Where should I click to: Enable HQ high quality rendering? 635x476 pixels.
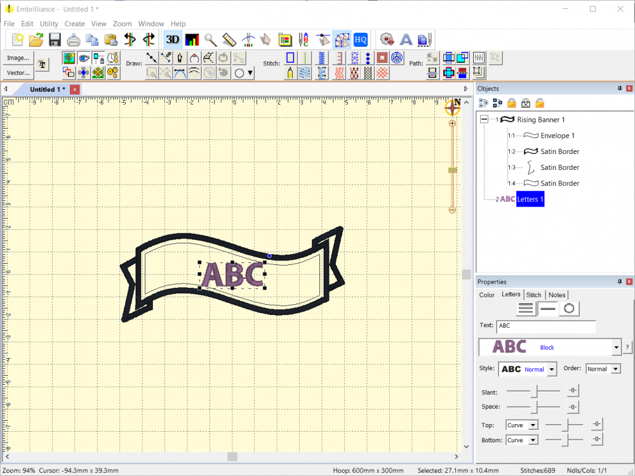click(360, 39)
